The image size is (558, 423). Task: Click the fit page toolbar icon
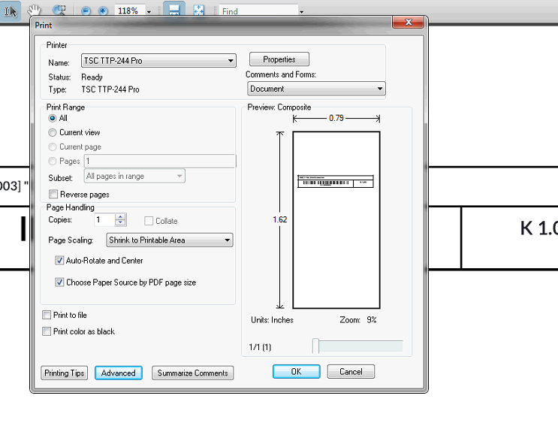pos(198,11)
